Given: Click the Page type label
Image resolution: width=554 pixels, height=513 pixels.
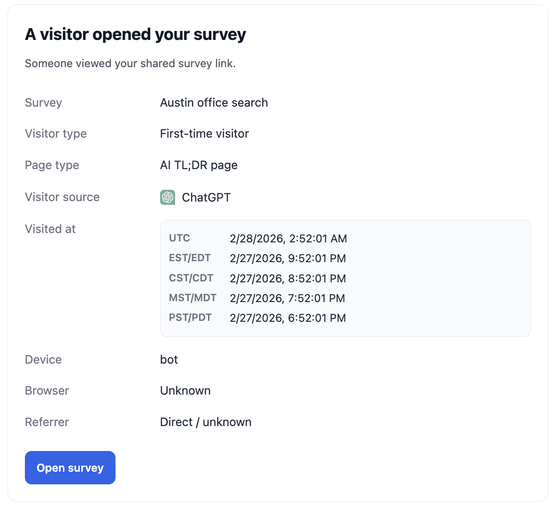Looking at the screenshot, I should (x=52, y=165).
